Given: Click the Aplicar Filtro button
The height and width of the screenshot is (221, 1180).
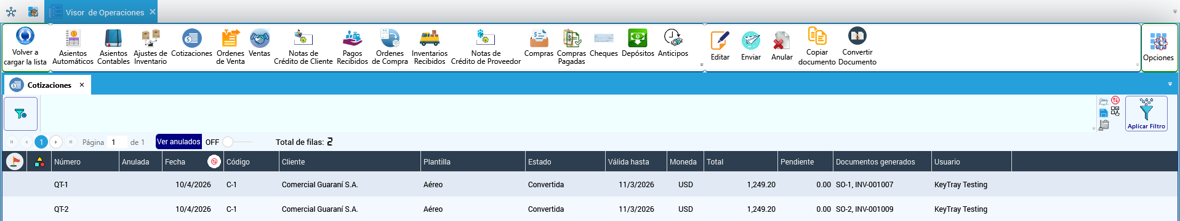Looking at the screenshot, I should [1146, 114].
